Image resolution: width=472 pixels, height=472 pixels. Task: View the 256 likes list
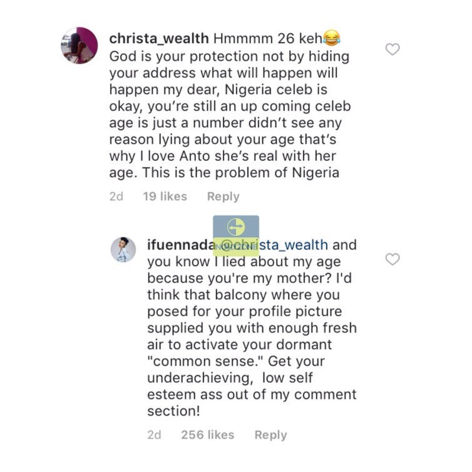(206, 435)
